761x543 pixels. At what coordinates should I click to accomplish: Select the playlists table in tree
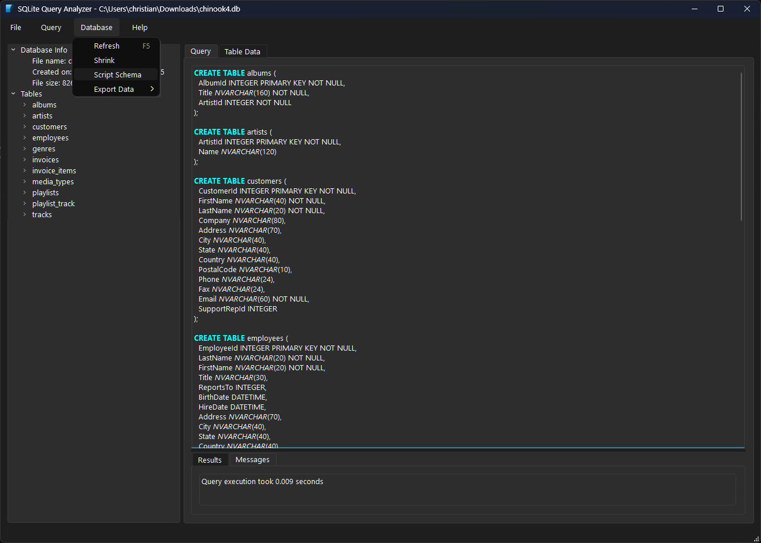point(46,192)
